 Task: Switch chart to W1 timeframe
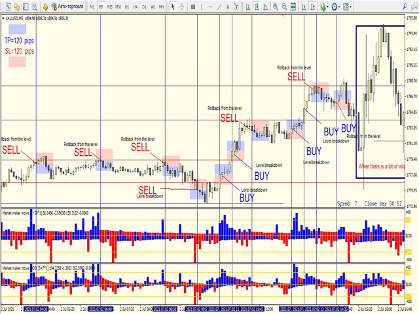click(x=153, y=7)
